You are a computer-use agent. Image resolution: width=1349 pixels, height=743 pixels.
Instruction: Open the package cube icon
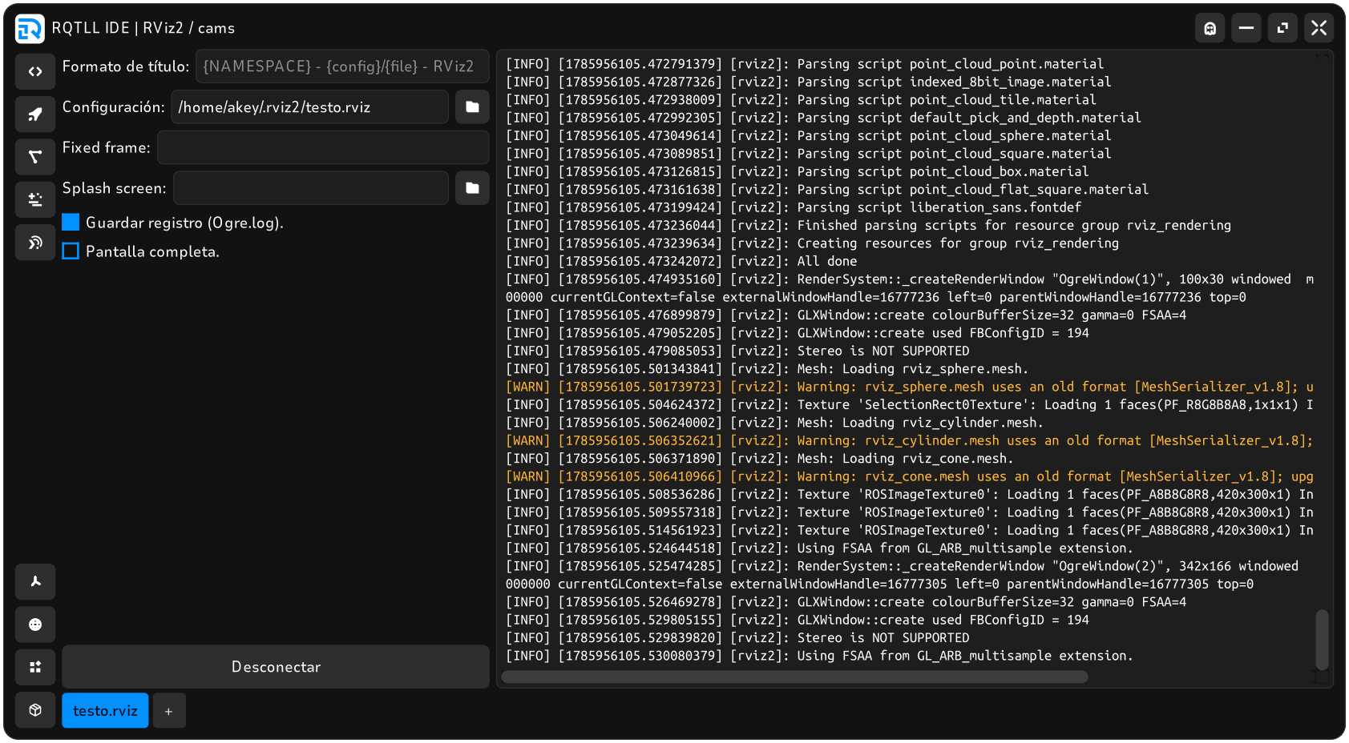point(35,710)
